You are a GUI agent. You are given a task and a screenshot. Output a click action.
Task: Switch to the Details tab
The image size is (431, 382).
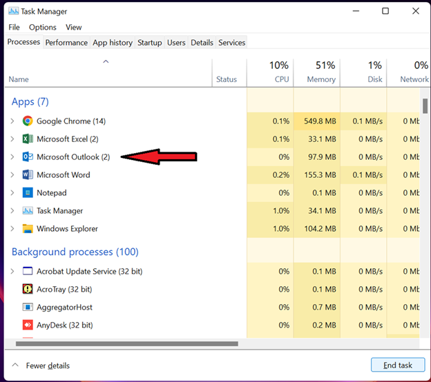[x=202, y=43]
